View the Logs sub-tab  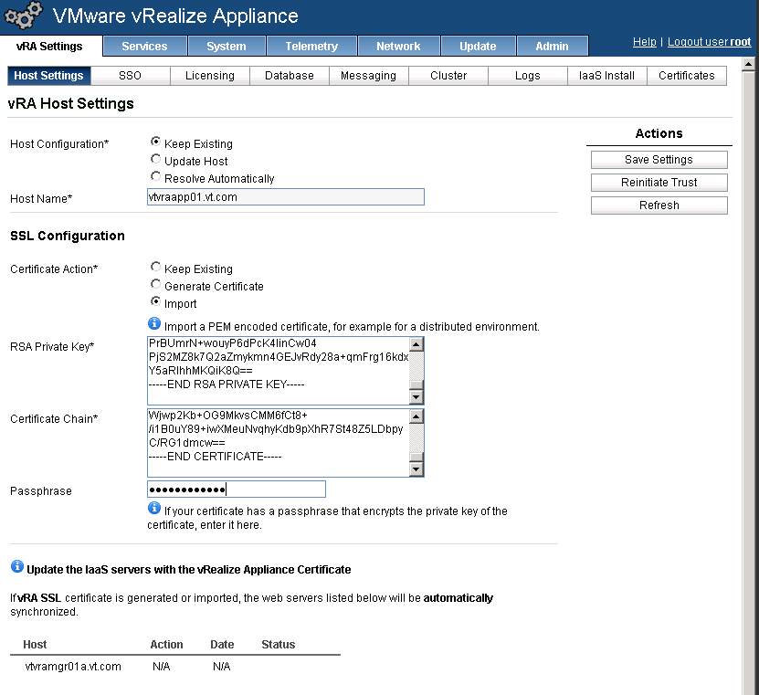click(x=528, y=76)
